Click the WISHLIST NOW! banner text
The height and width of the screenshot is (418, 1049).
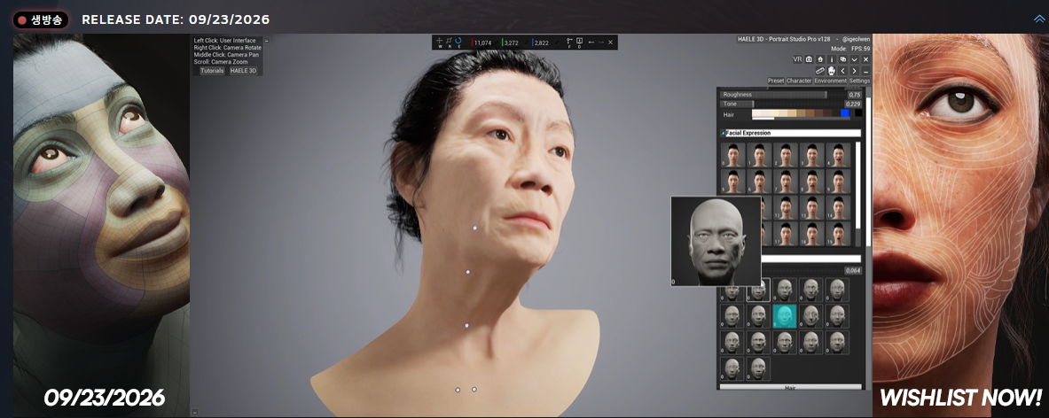click(960, 398)
